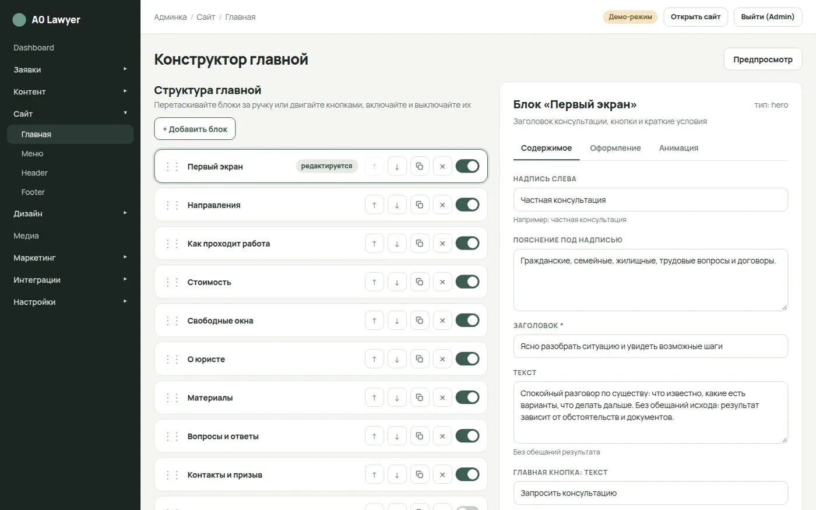The image size is (816, 510).
Task: Edit the Заголовок input field
Action: [x=650, y=346]
